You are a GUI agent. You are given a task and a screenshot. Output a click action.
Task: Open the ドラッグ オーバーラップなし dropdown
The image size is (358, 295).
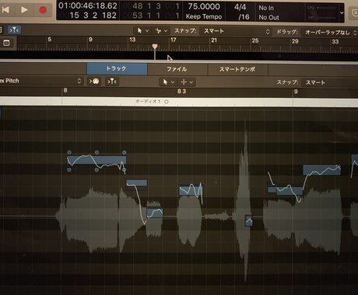click(330, 33)
